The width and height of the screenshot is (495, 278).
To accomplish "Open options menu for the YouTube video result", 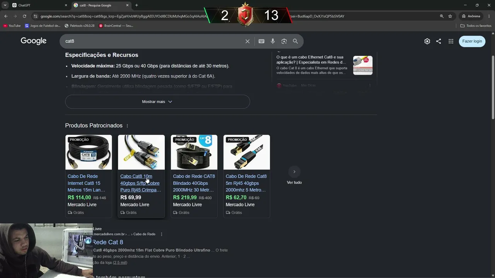I will (x=370, y=85).
